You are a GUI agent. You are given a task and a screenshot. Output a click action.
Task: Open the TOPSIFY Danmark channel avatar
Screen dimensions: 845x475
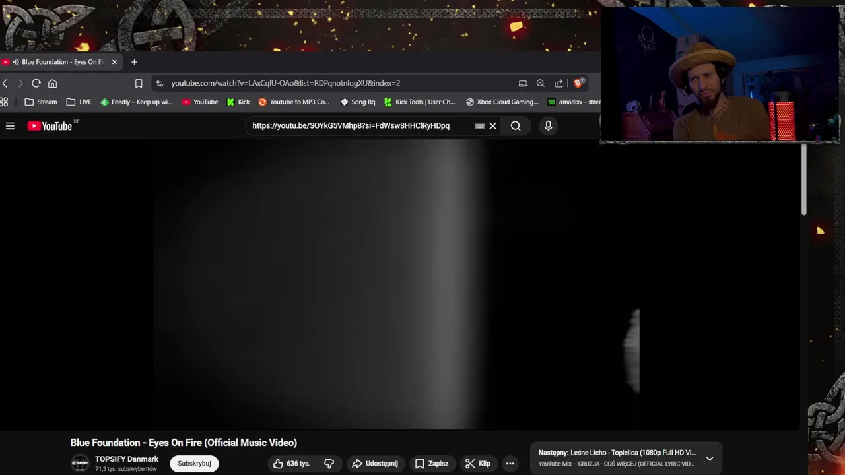pyautogui.click(x=80, y=464)
